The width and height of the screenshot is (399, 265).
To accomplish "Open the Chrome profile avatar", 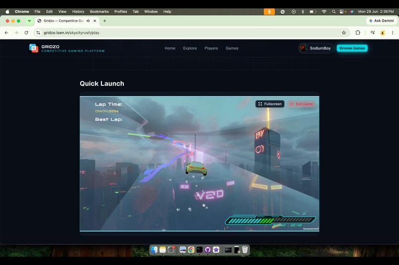I will coord(383,33).
